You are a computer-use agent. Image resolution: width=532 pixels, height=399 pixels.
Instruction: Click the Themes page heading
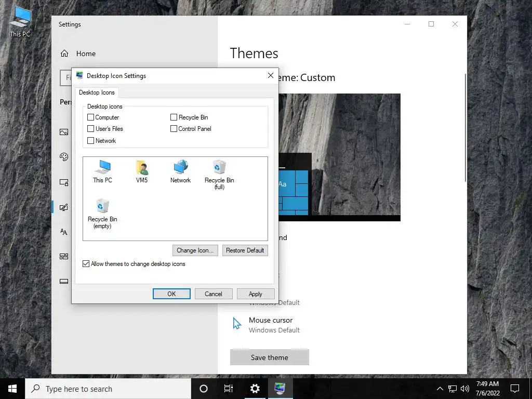(254, 54)
